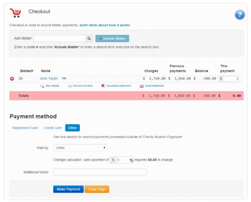Switch to the Credit Card tab
The image size is (251, 202).
coord(53,128)
